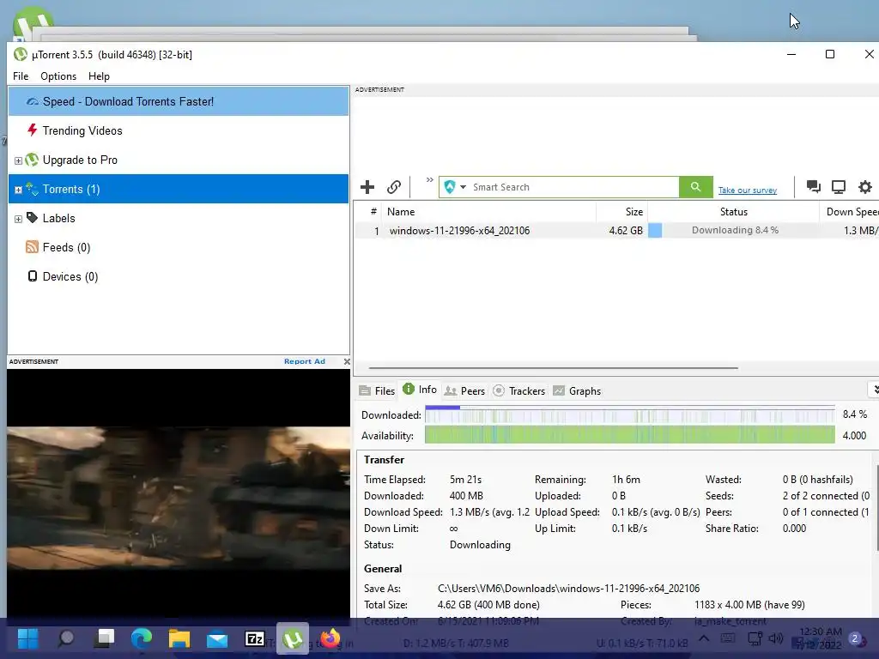Expand the Upgrade to Pro tree node
Screen dimensions: 879x659
click(x=18, y=160)
